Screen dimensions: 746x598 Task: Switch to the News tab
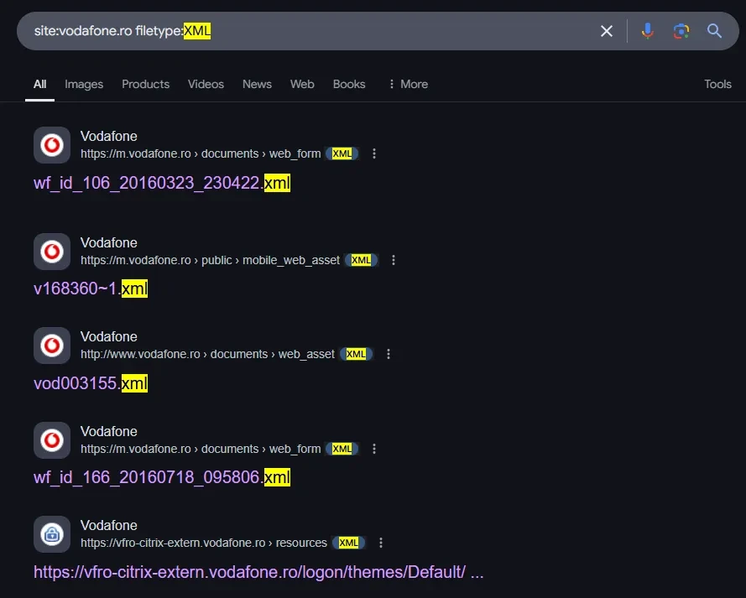(x=257, y=84)
